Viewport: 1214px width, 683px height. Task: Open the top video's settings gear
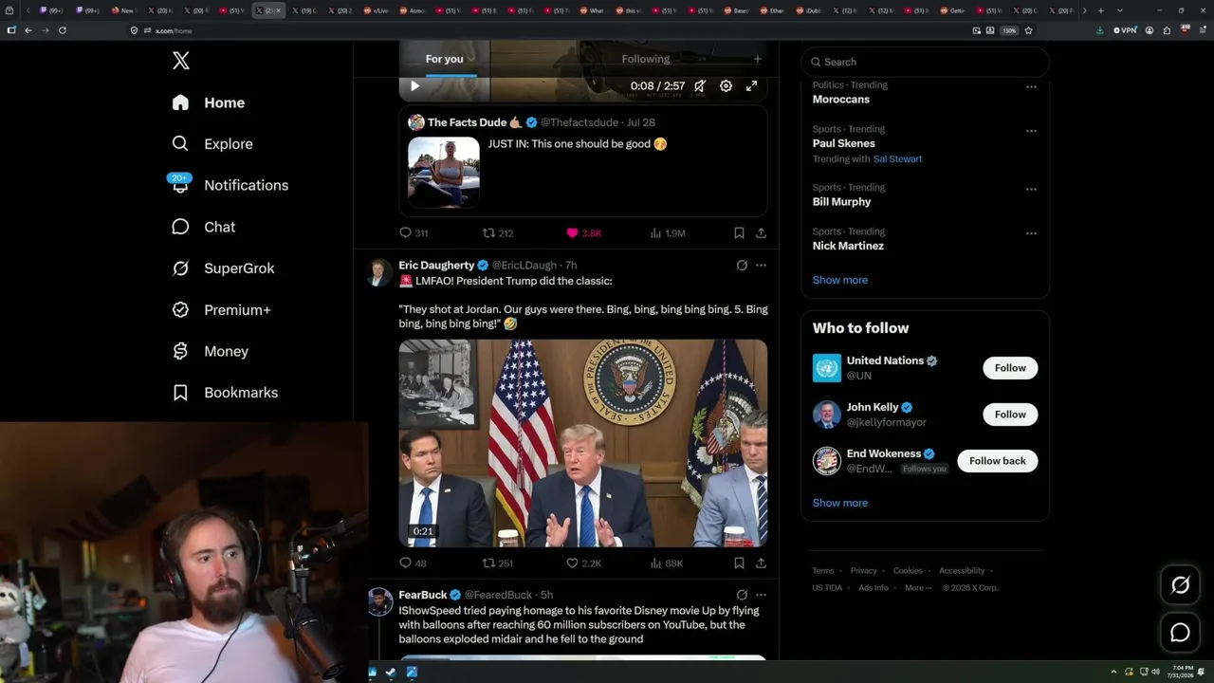(726, 86)
